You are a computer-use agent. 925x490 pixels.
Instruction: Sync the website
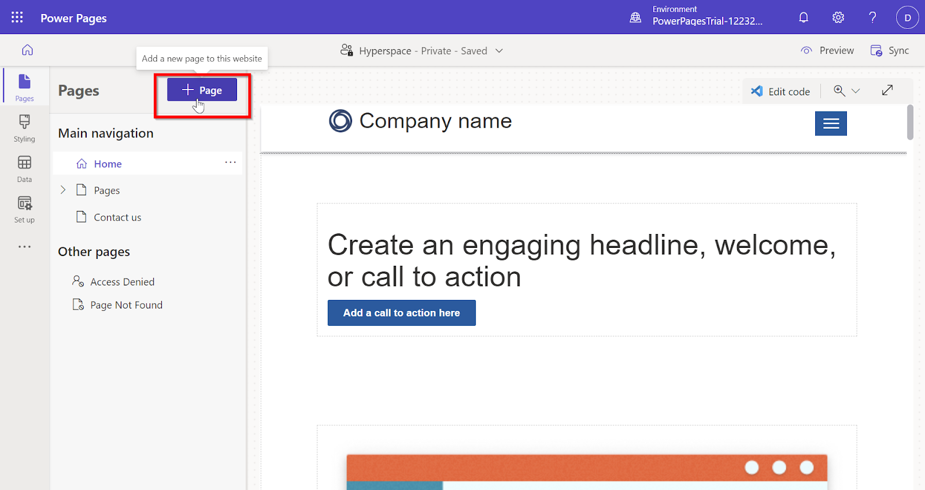[890, 50]
